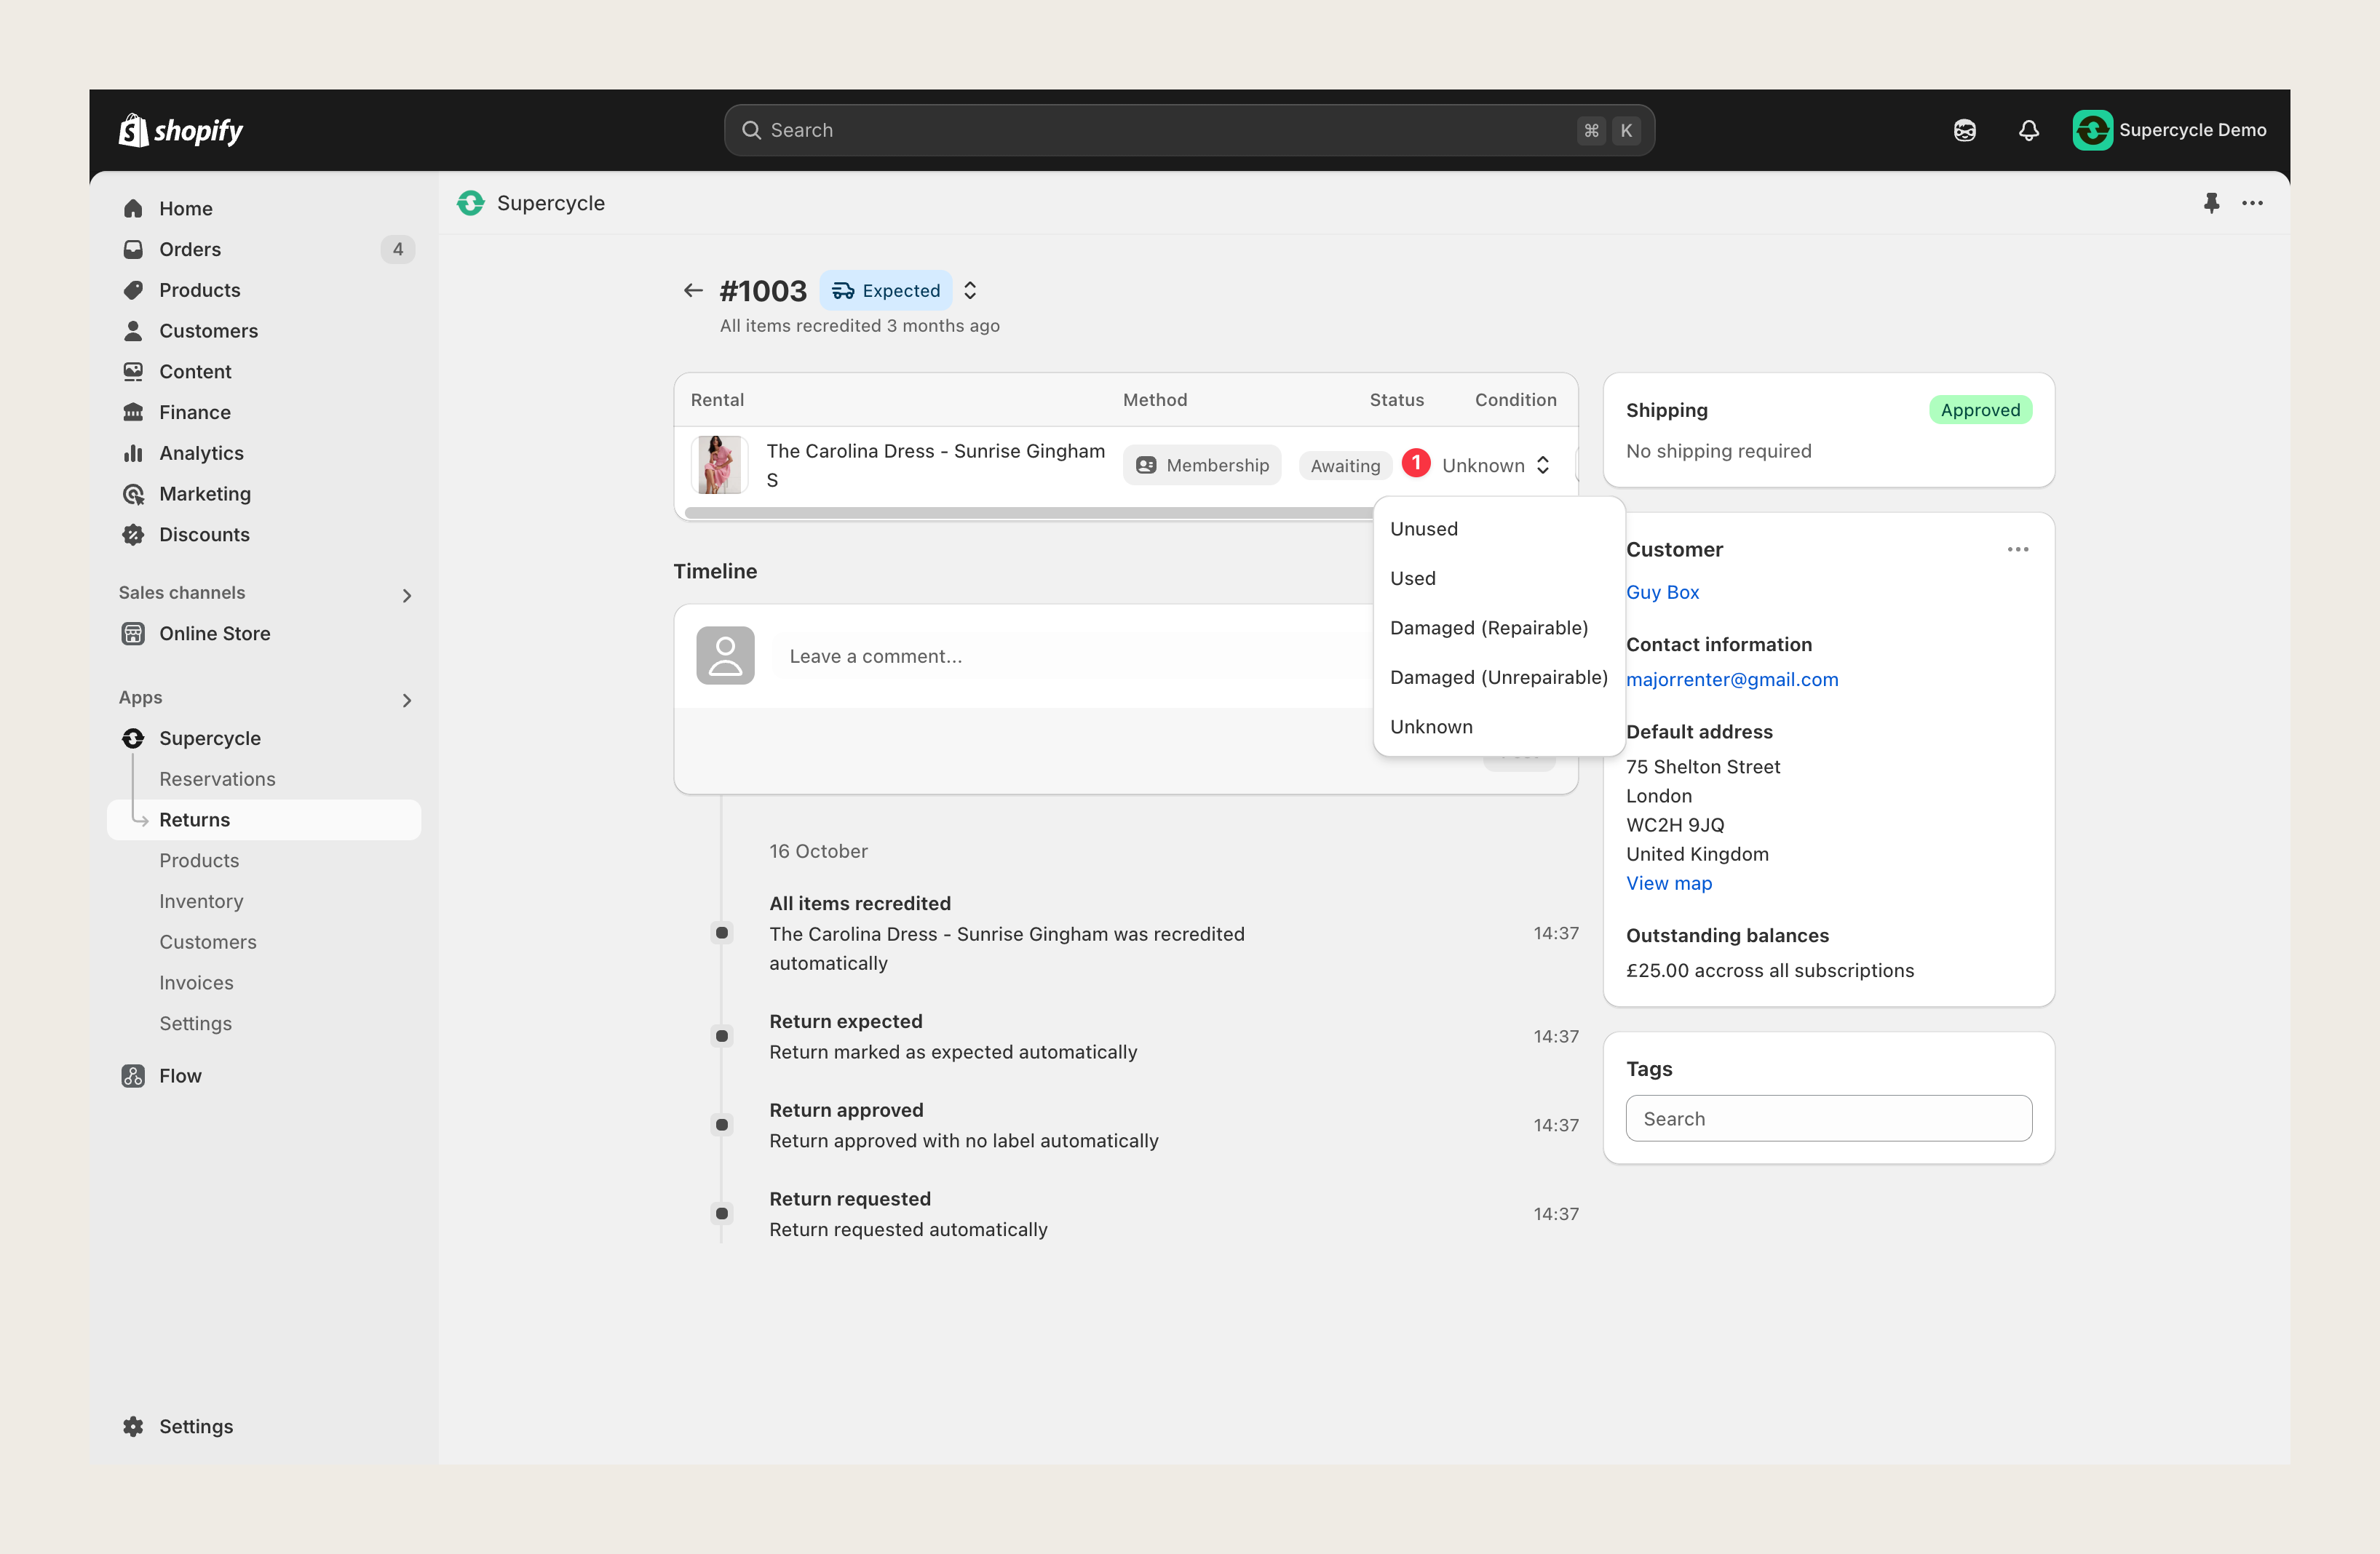Click the top Search bar
Image resolution: width=2380 pixels, height=1554 pixels.
1189,130
